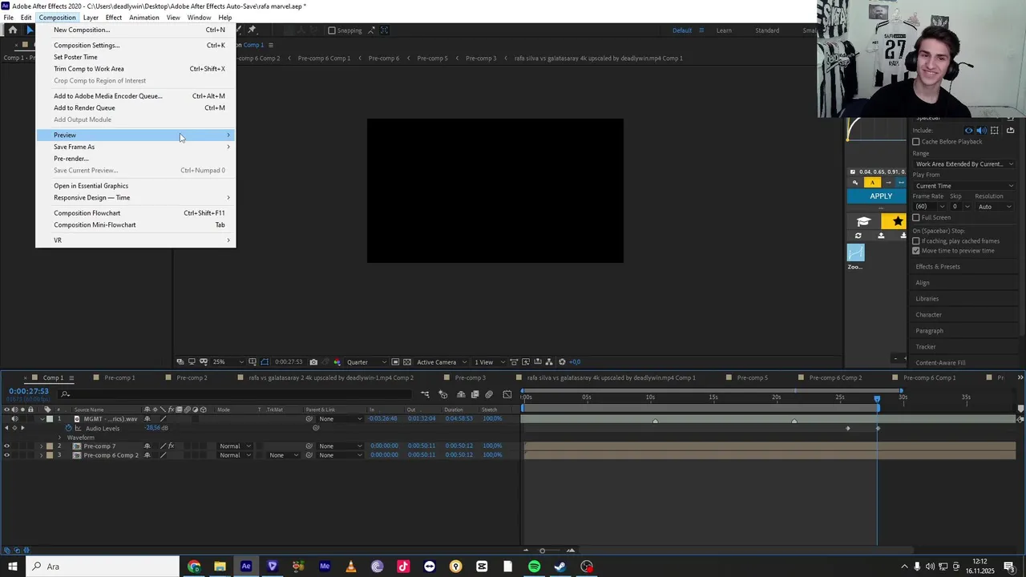This screenshot has height=577, width=1026.
Task: Enable Frame Blending timeline icon
Action: pyautogui.click(x=475, y=394)
